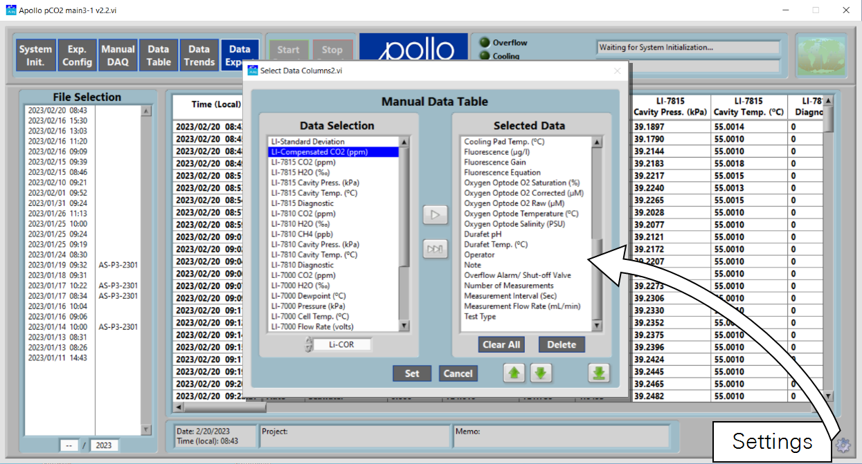Select 'Durafet pH' in Selected Data
Screen dimensions: 862x464
point(527,234)
